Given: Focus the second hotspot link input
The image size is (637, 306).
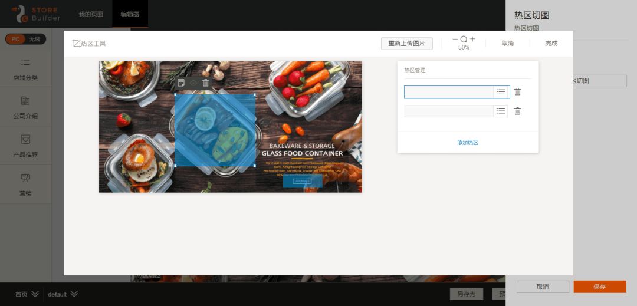Looking at the screenshot, I should point(449,111).
